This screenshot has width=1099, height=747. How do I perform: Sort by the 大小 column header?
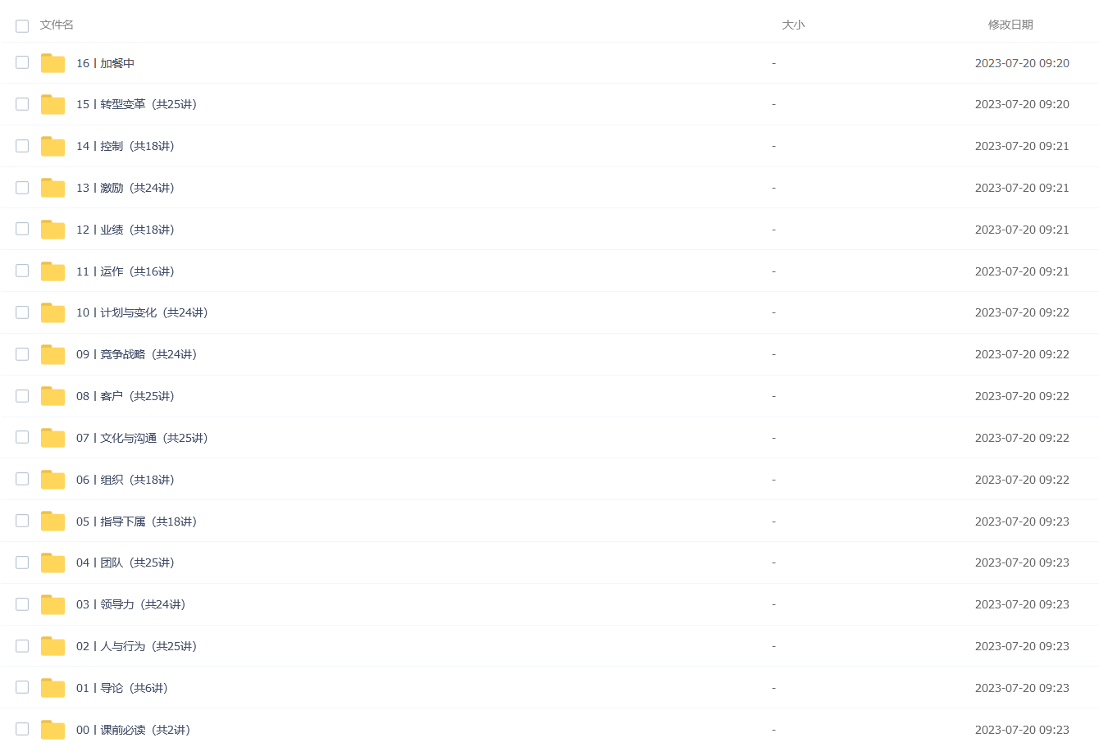(793, 25)
